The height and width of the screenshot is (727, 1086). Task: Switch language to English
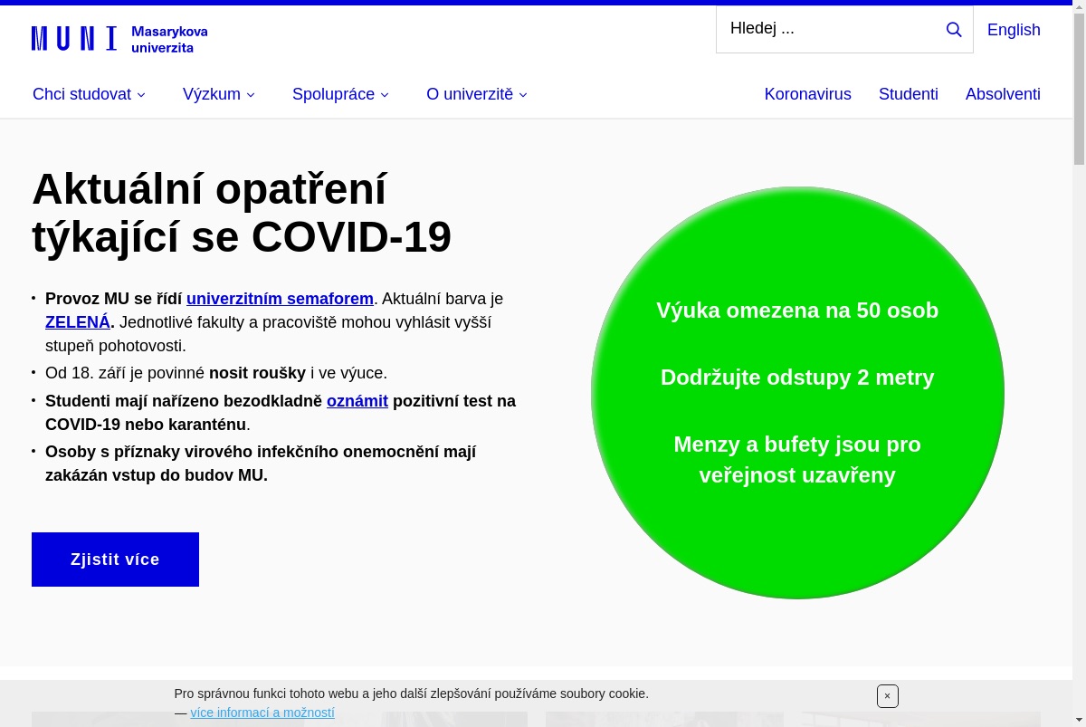click(x=1014, y=30)
